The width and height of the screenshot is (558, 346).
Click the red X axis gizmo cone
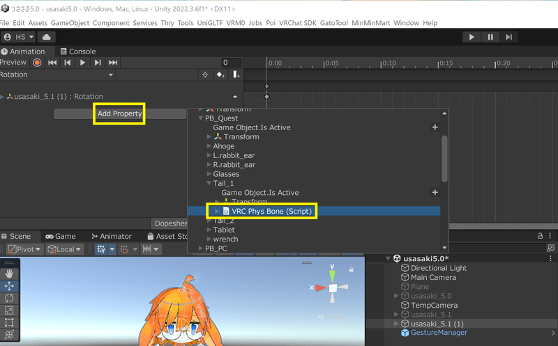[x=321, y=288]
